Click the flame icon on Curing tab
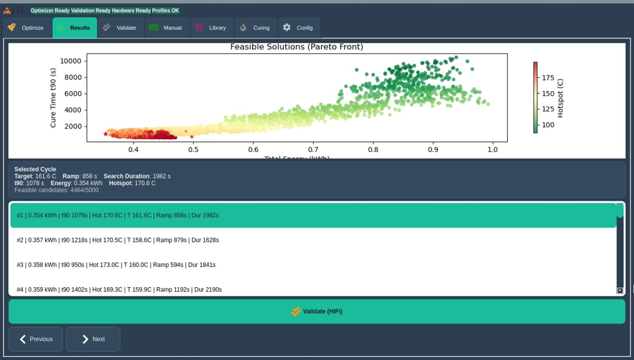Viewport: 634px width, 360px height. point(243,27)
